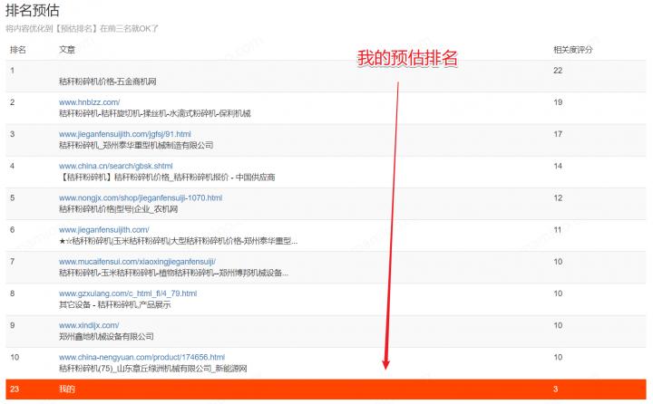This screenshot has width=653, height=404.
Task: Open the www.gzxuiang.com link
Action: [x=127, y=293]
